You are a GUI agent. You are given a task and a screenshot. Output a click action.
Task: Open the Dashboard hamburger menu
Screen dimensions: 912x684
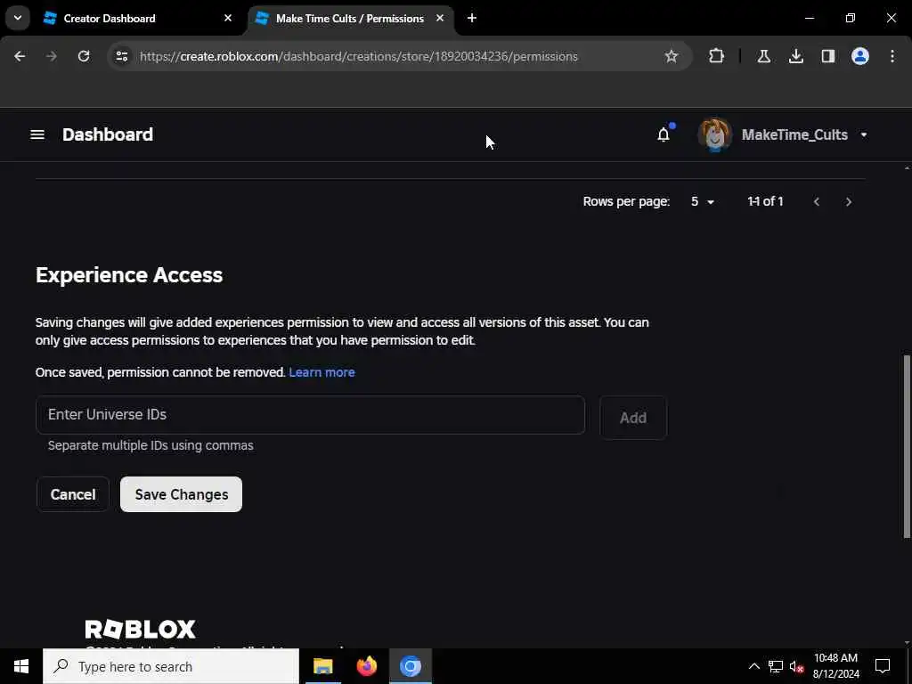coord(37,135)
